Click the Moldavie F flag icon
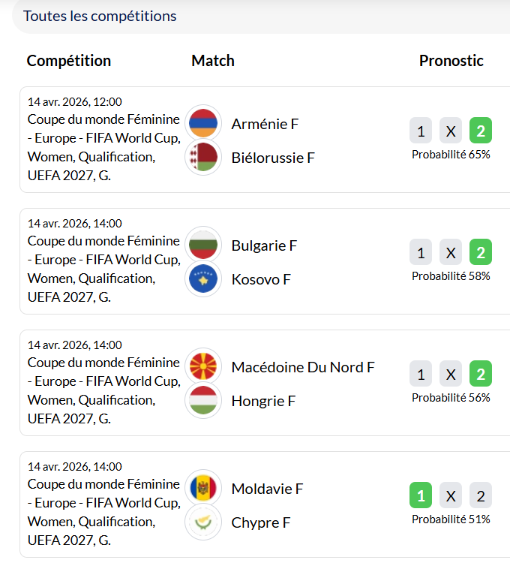The width and height of the screenshot is (510, 566). [203, 488]
